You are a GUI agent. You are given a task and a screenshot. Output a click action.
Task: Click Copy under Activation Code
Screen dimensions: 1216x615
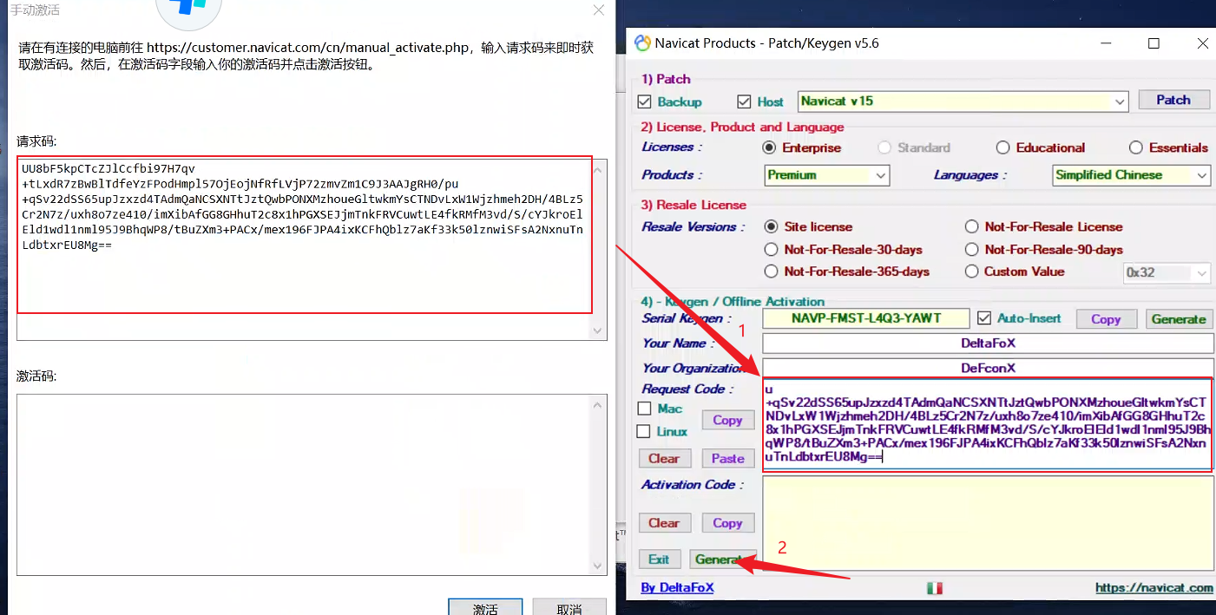point(727,523)
